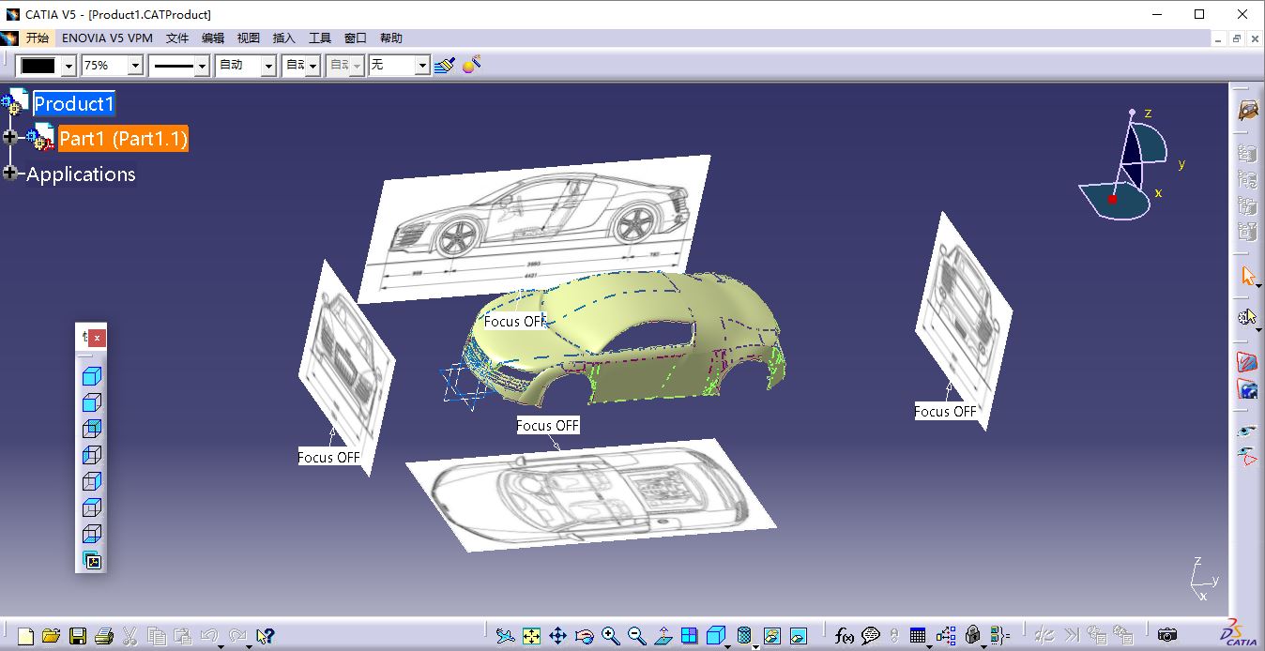1265x651 pixels.
Task: Click the Knowledge Inspector tree icon
Action: pyautogui.click(x=945, y=636)
